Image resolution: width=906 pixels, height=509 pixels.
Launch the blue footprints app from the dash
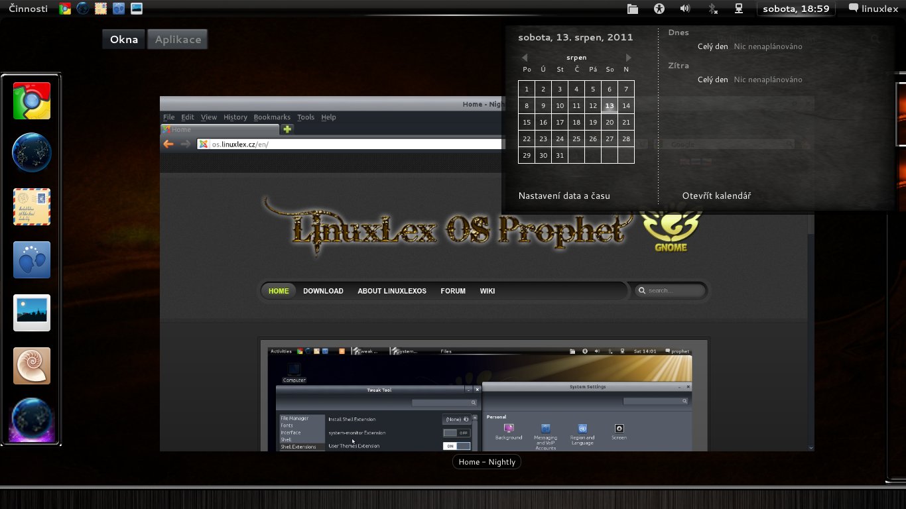pos(32,260)
